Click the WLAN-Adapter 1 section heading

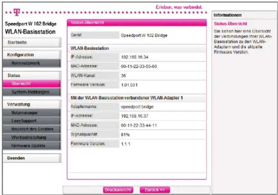[127, 98]
